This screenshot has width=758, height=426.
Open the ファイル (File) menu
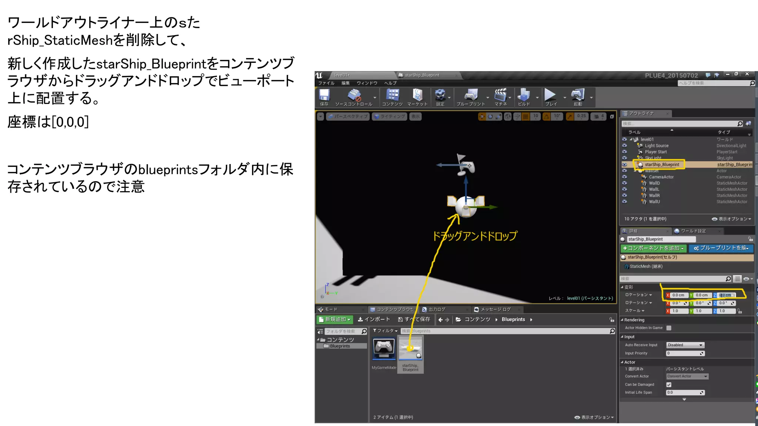326,83
